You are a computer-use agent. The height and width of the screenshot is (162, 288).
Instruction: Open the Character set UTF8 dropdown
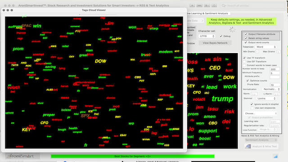pos(207,36)
